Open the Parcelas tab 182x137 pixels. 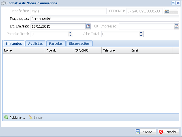tap(56, 44)
